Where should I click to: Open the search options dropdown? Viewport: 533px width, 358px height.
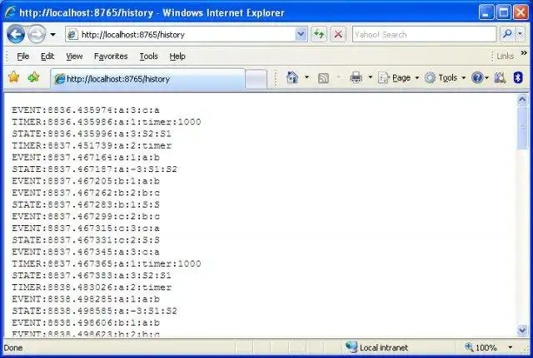click(x=520, y=34)
